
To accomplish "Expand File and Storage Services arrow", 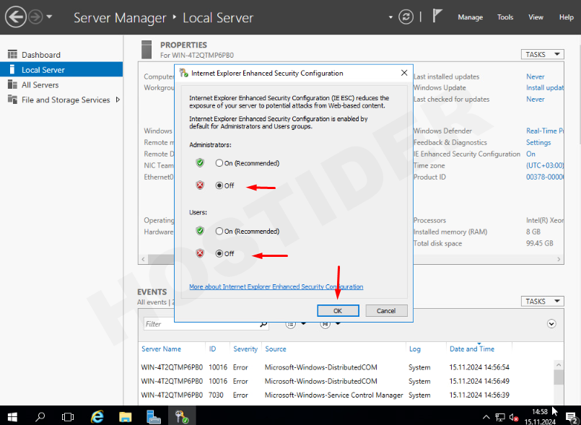I will (x=118, y=100).
